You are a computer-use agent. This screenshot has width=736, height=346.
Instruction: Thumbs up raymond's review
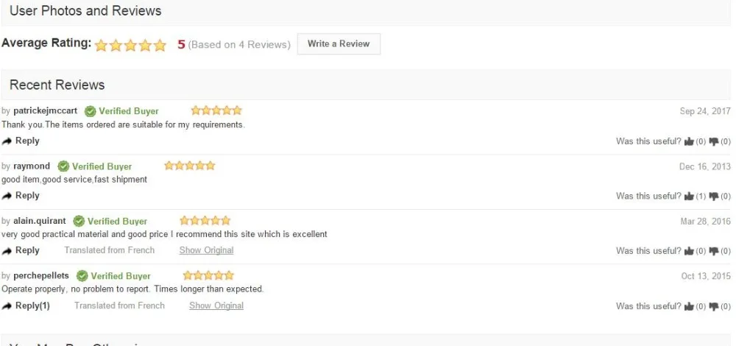pos(690,196)
